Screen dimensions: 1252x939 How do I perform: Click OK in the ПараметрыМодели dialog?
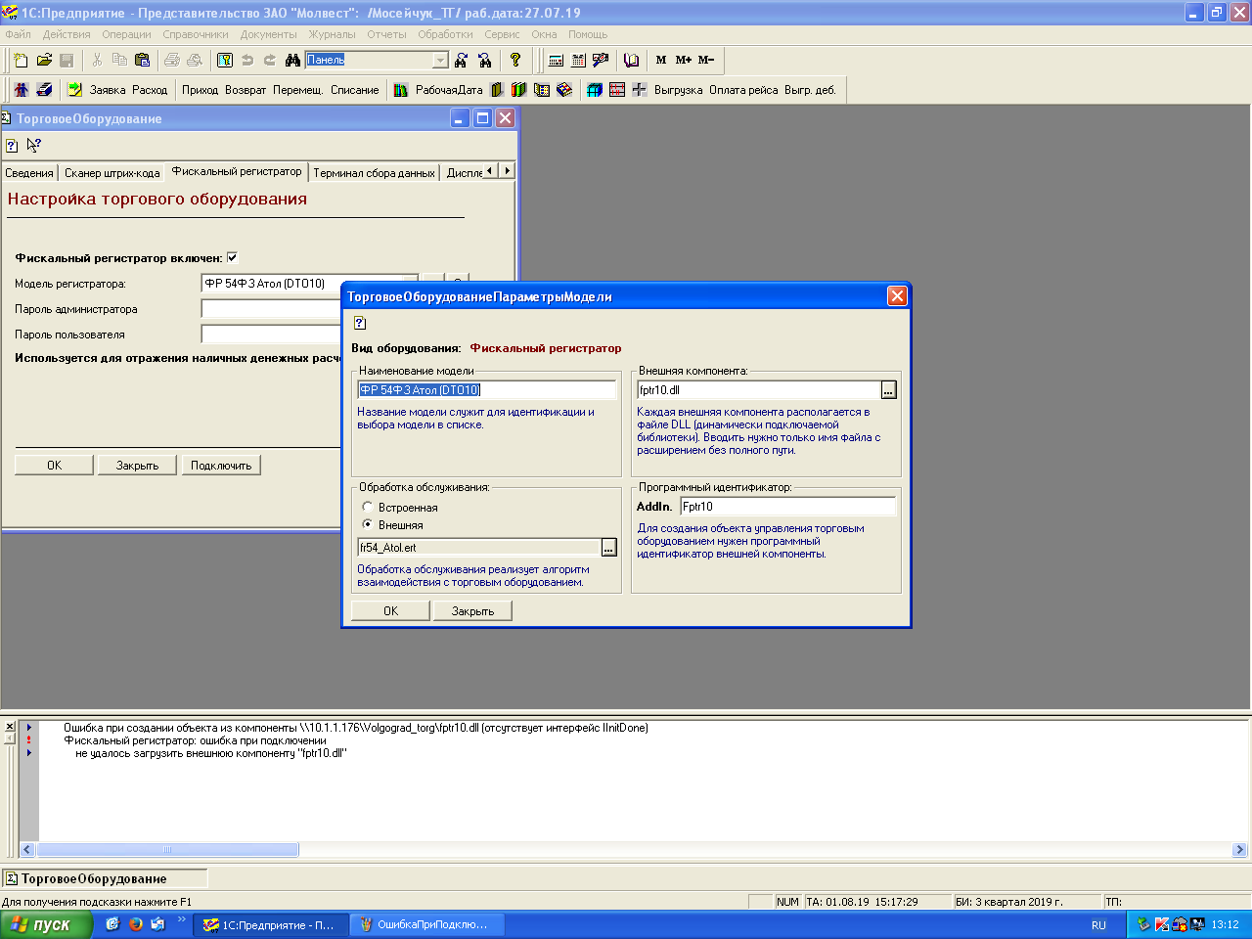tap(390, 611)
